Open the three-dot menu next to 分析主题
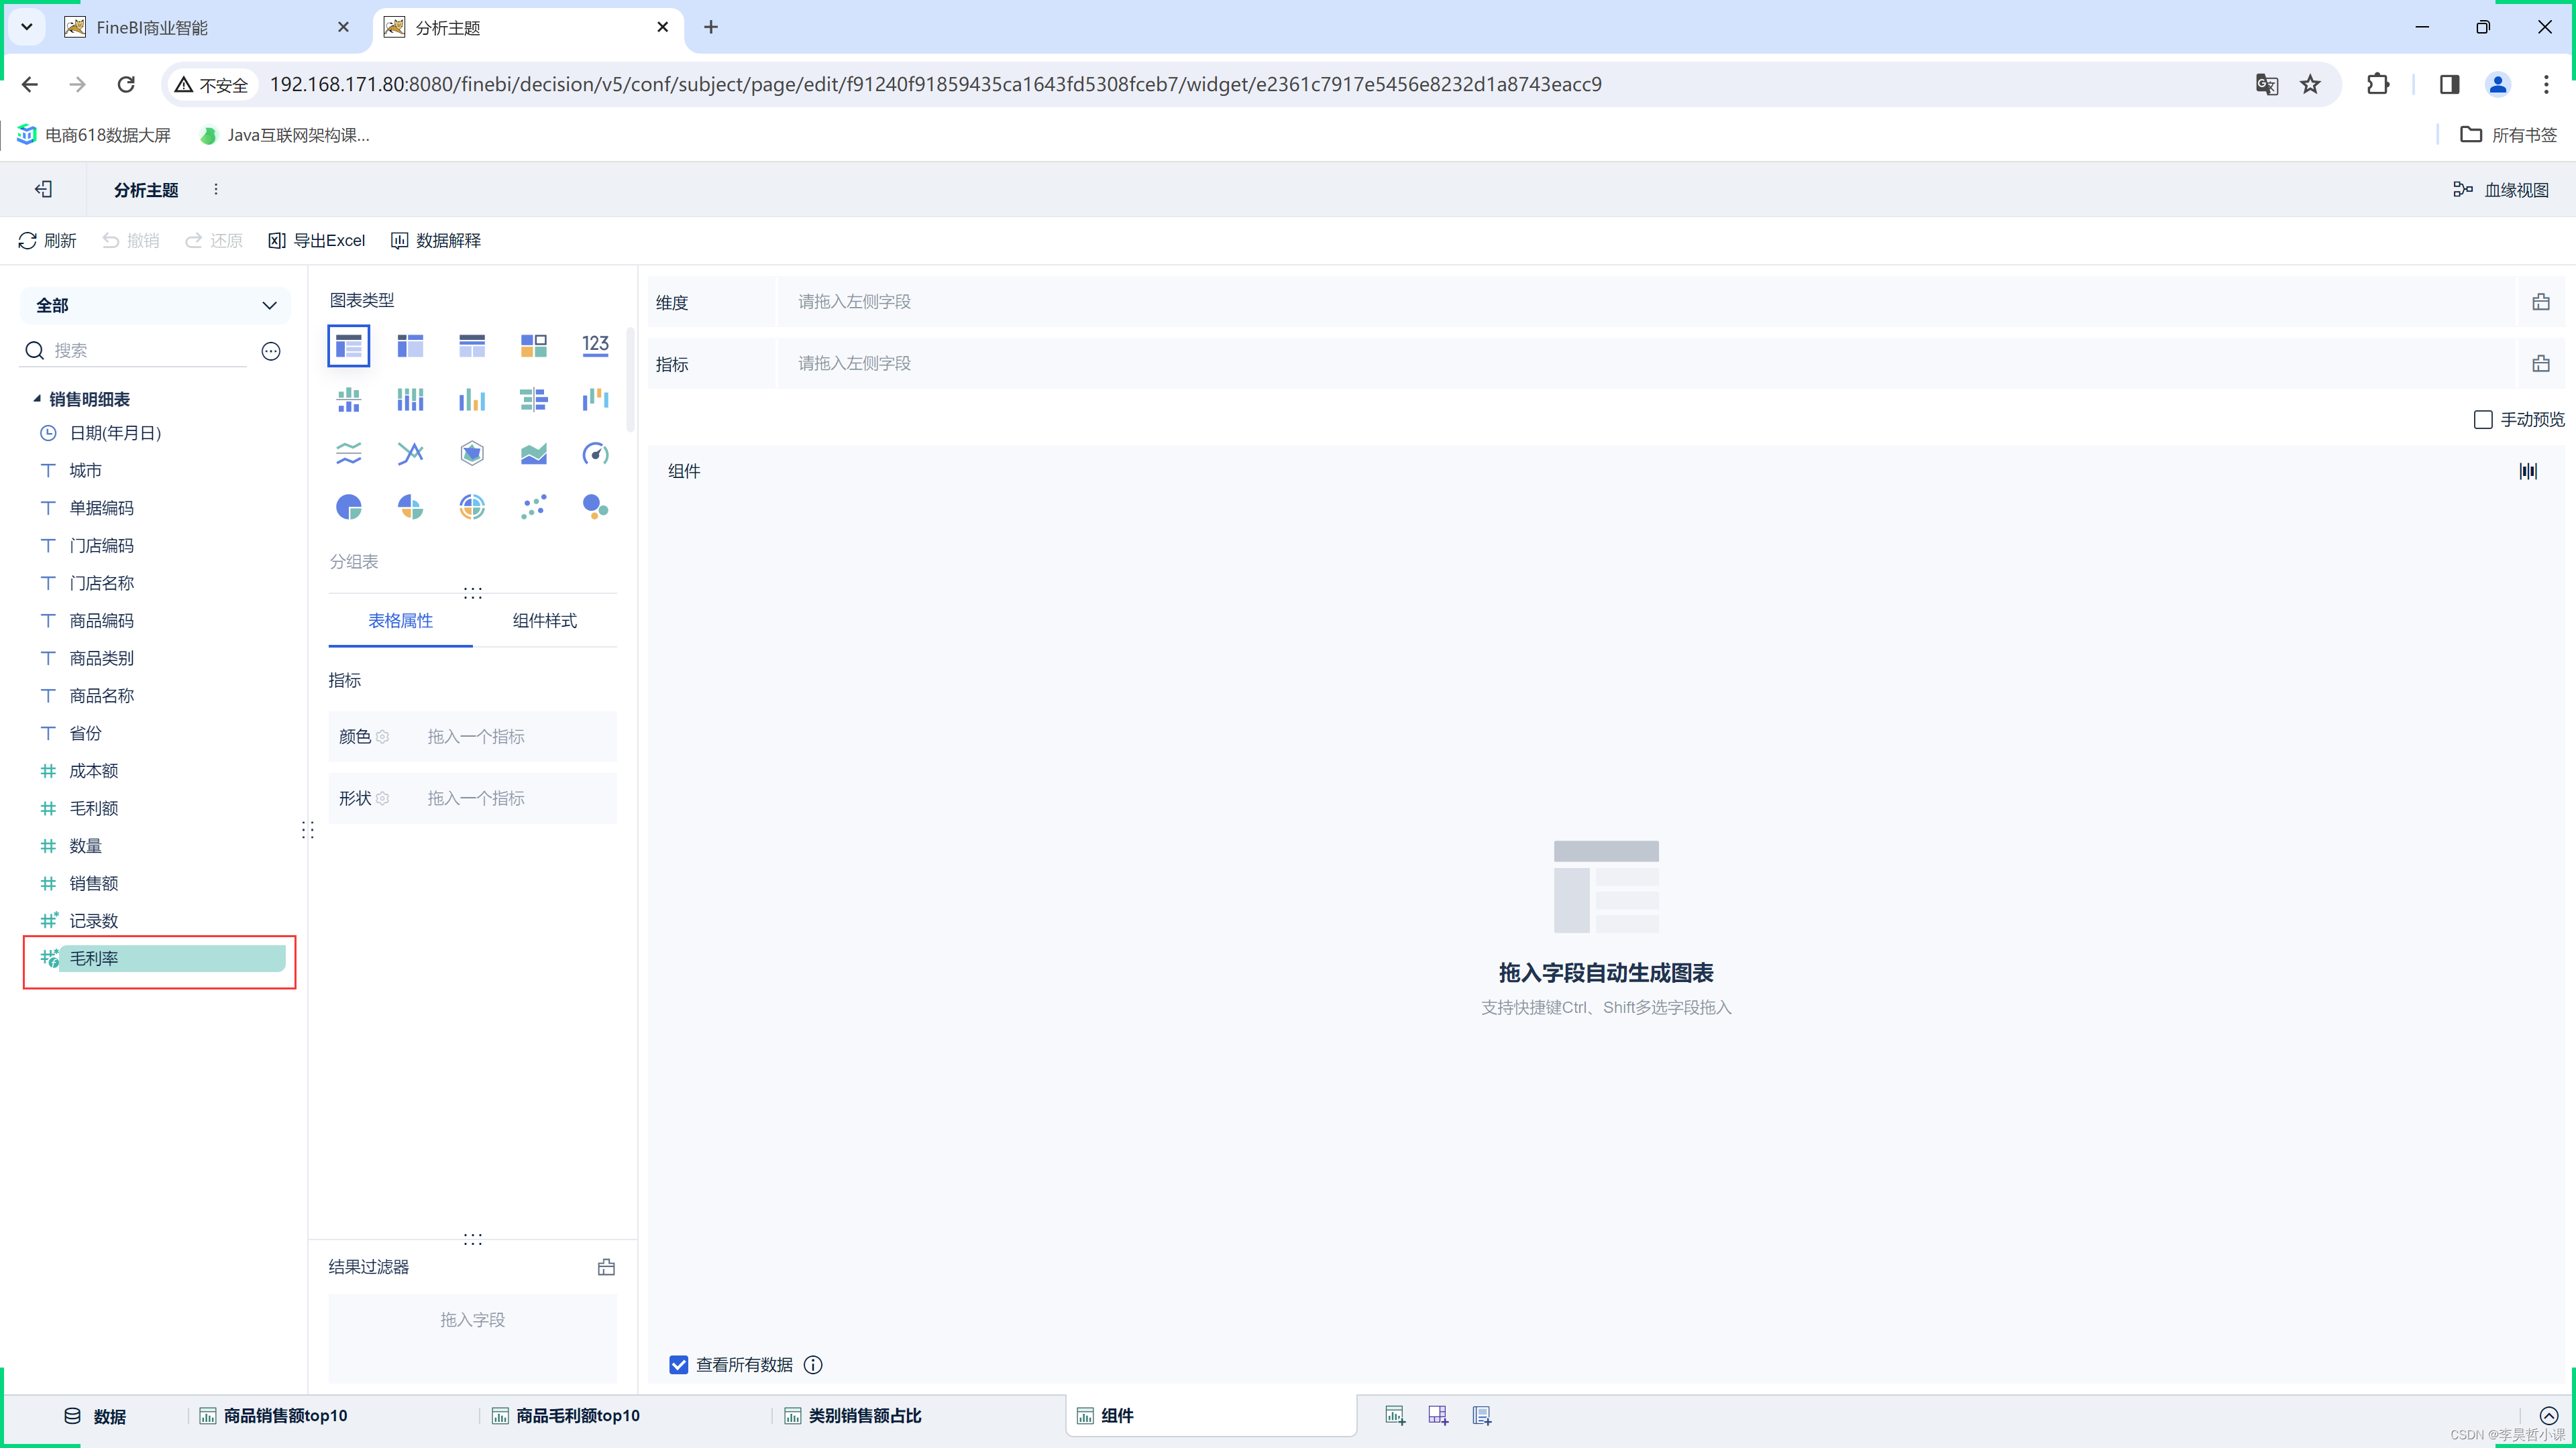Screen dimensions: 2576x1448 coord(216,189)
